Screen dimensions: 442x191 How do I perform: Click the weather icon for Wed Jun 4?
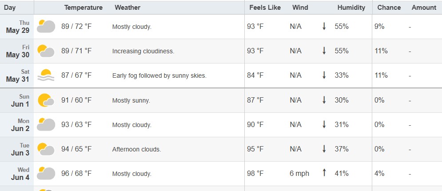pos(46,174)
